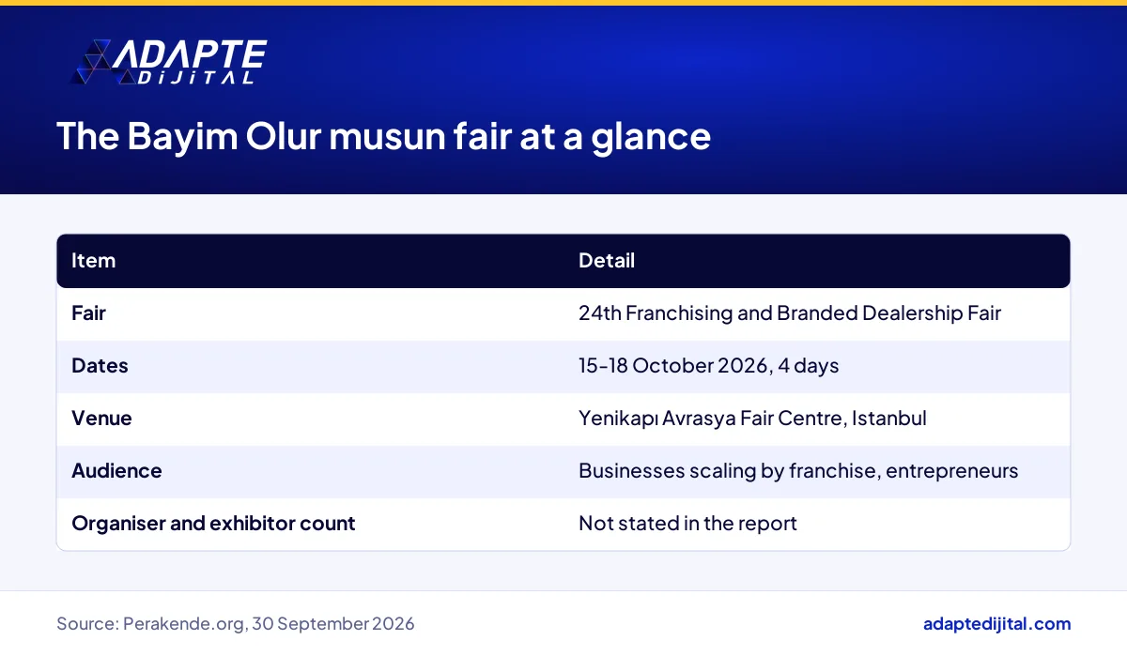Image resolution: width=1127 pixels, height=671 pixels.
Task: Select the 'Venue' row label
Action: (101, 419)
